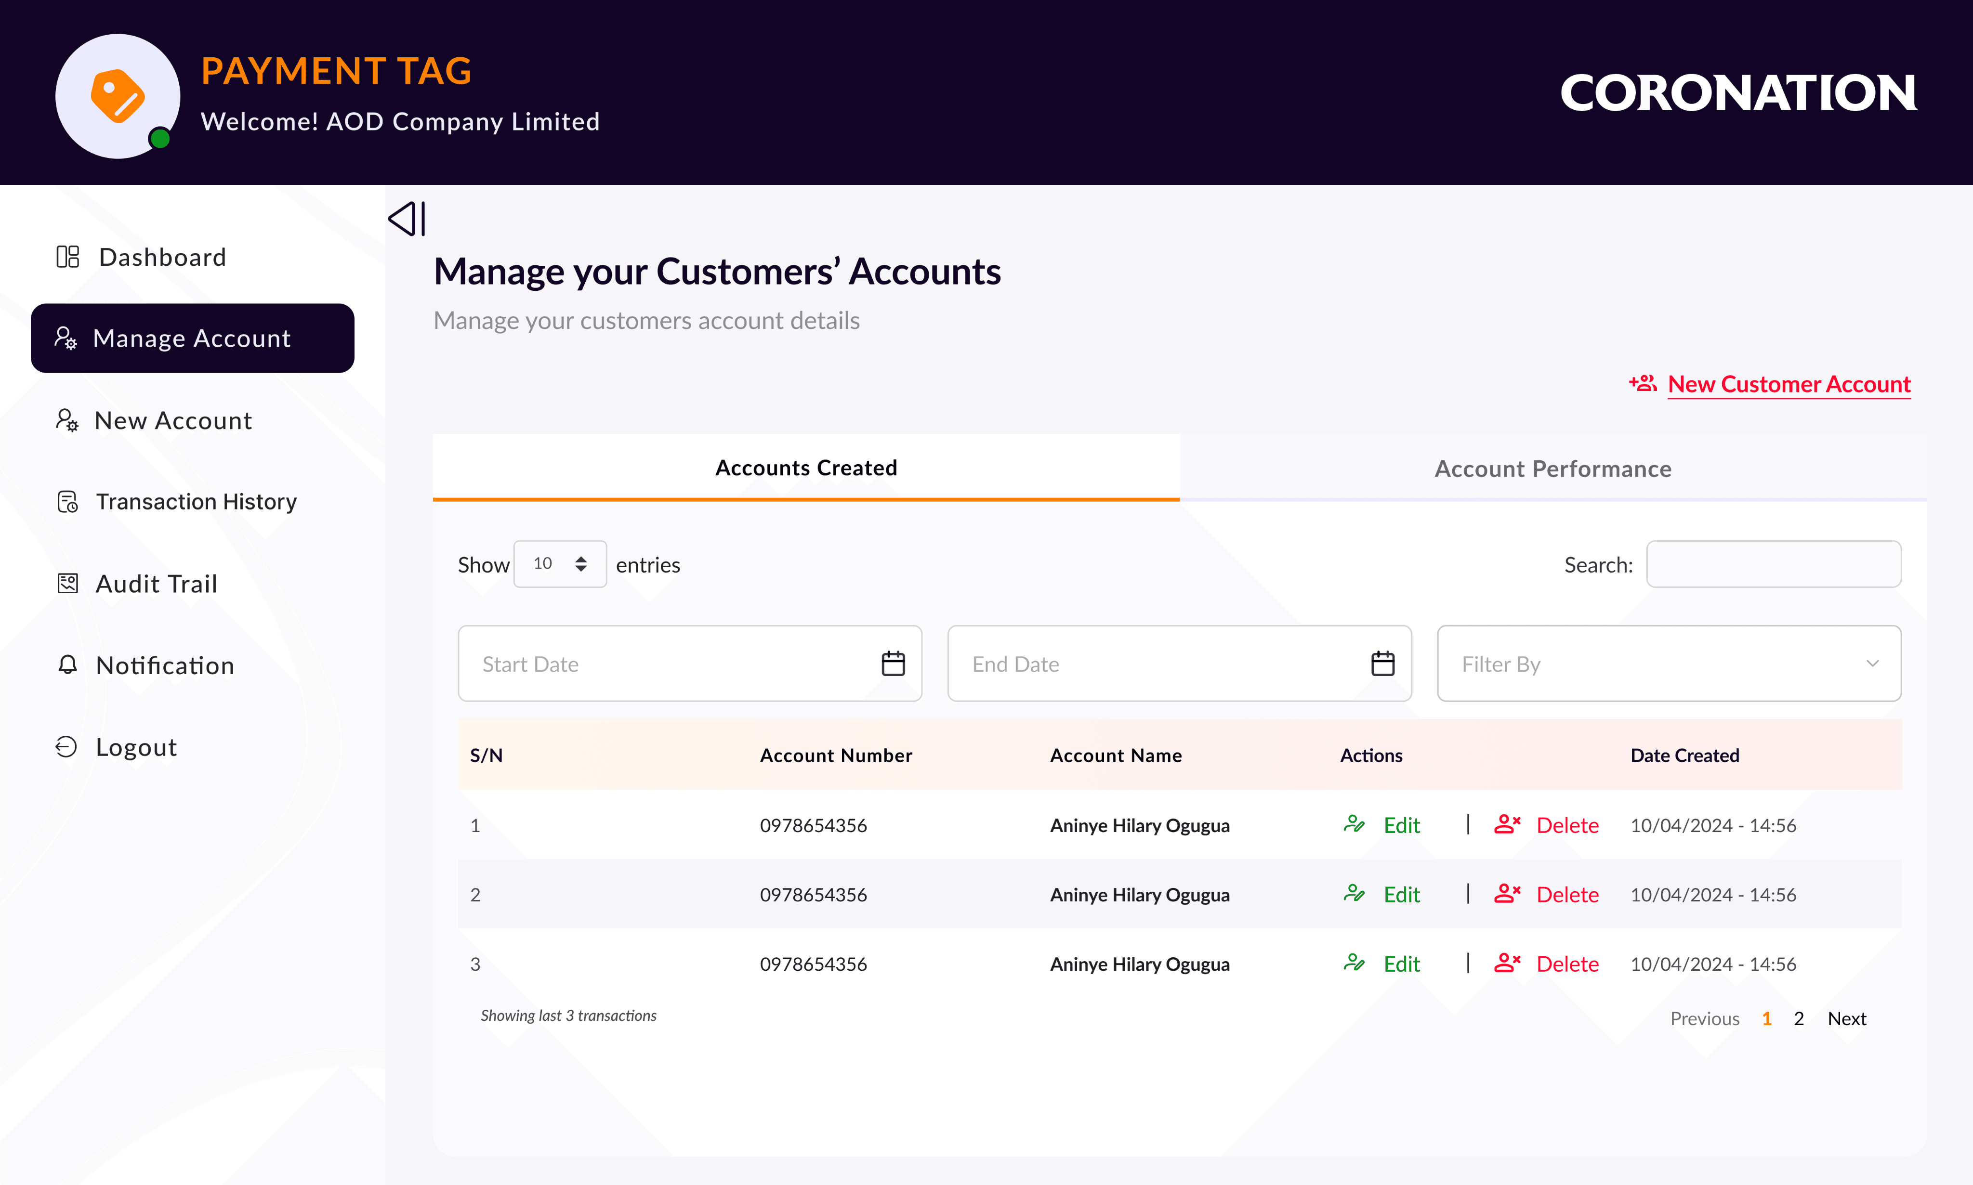Click the Audit Trail sidebar icon
Viewport: 1973px width, 1185px height.
pos(67,583)
